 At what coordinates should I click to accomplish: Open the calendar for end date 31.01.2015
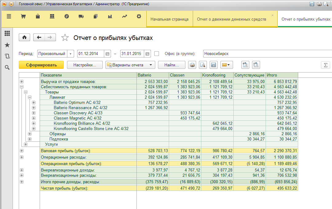[147, 54]
